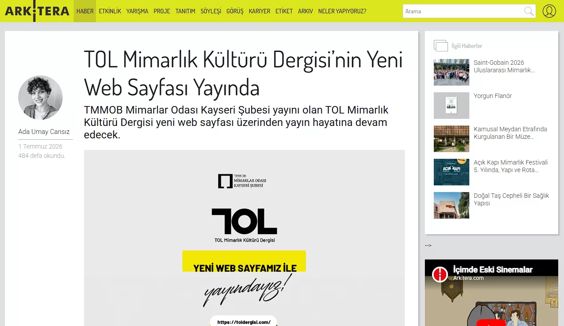Open the ETİKET menu item
The height and width of the screenshot is (326, 564).
284,11
